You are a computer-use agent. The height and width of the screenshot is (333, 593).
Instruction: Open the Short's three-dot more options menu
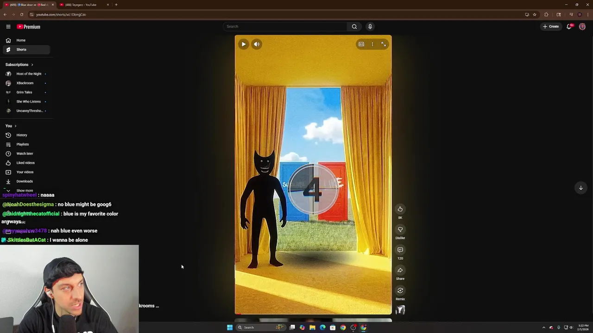pyautogui.click(x=372, y=44)
